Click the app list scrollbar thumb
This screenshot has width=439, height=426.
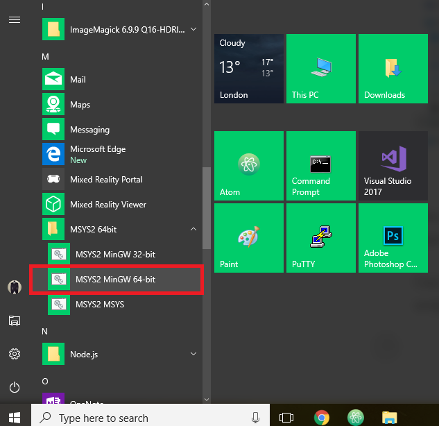(207, 208)
